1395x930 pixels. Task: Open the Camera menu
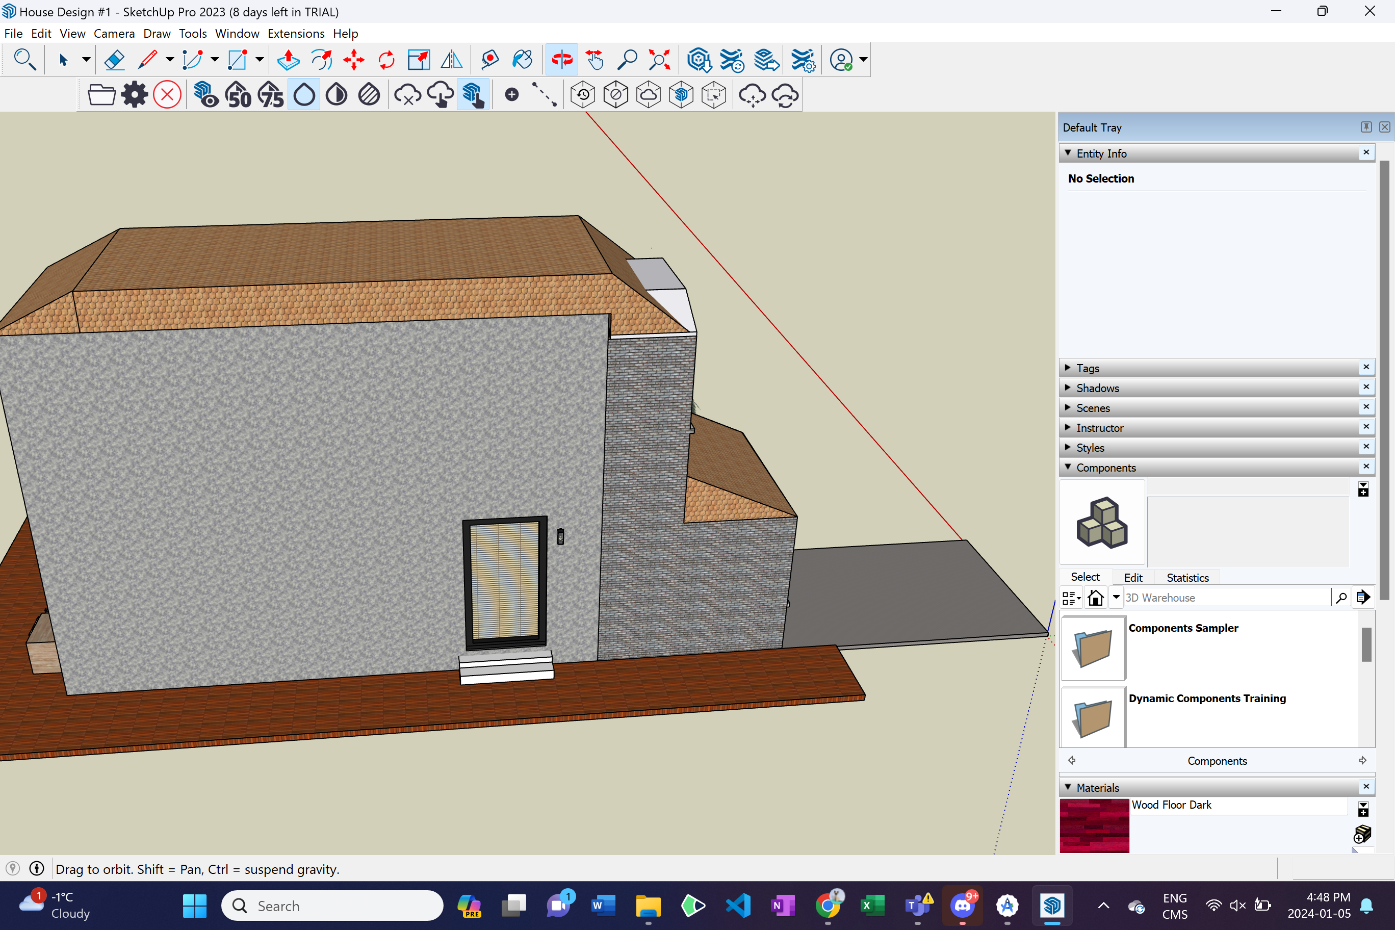[x=114, y=34]
